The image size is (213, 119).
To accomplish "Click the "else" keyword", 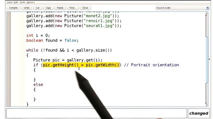I will pos(38,85).
